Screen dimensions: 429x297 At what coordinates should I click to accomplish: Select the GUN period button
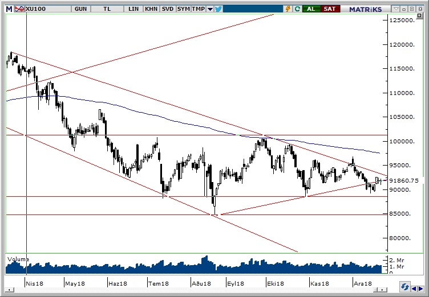point(80,9)
